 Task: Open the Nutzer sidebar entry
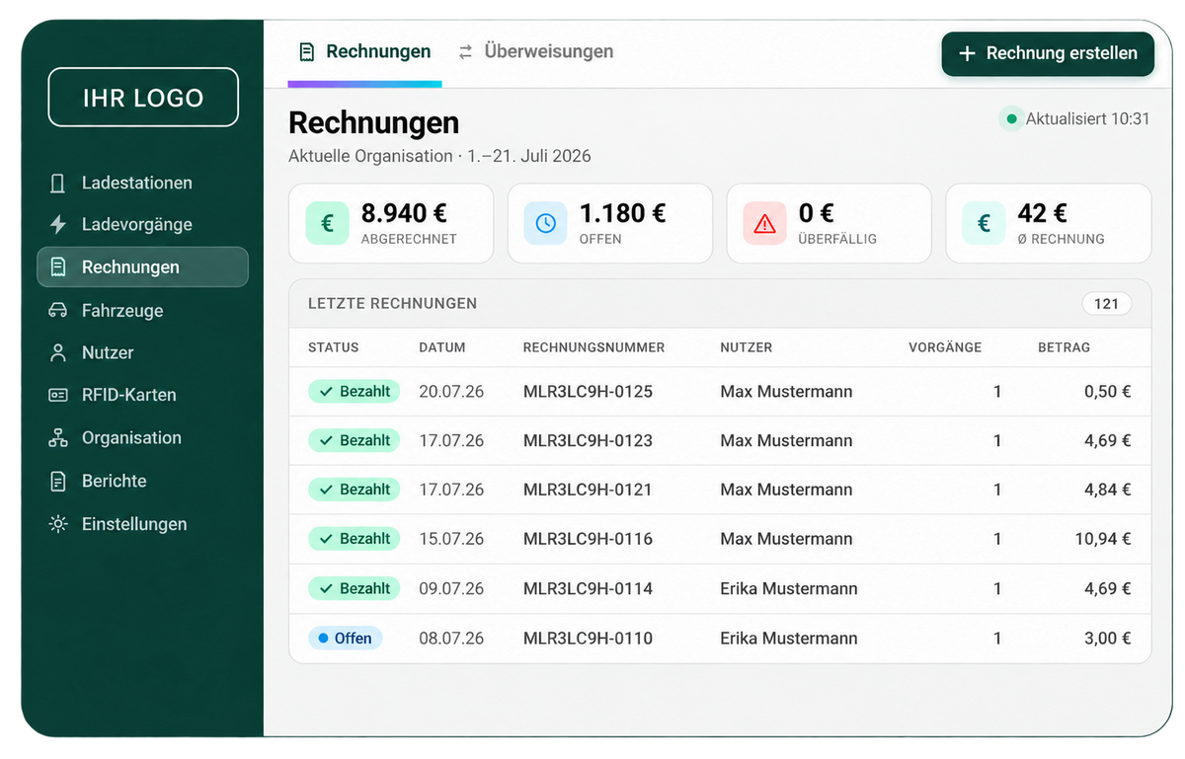pyautogui.click(x=142, y=352)
